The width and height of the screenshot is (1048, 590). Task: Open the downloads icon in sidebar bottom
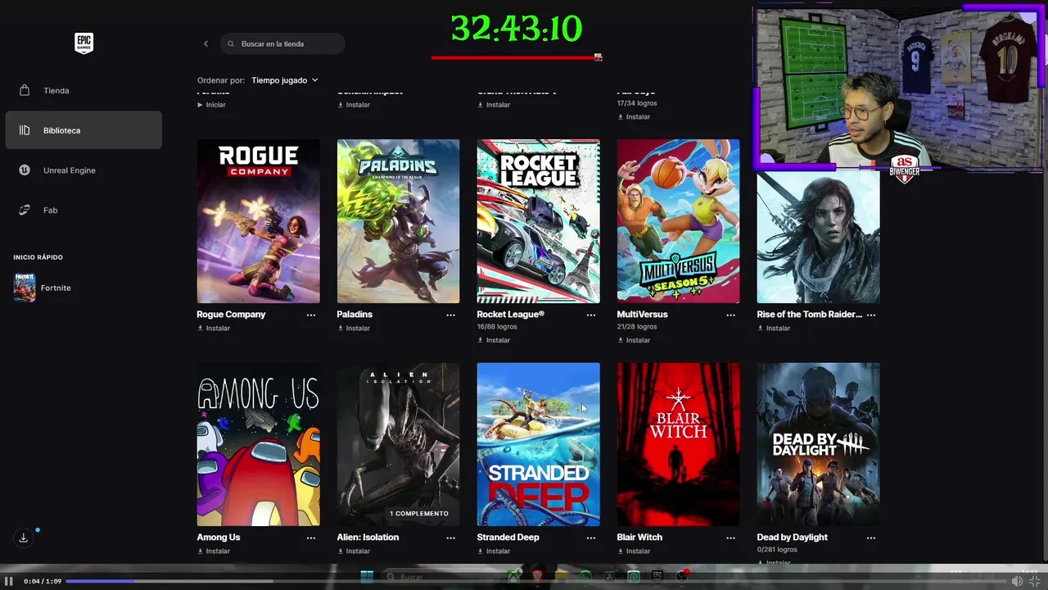(23, 538)
